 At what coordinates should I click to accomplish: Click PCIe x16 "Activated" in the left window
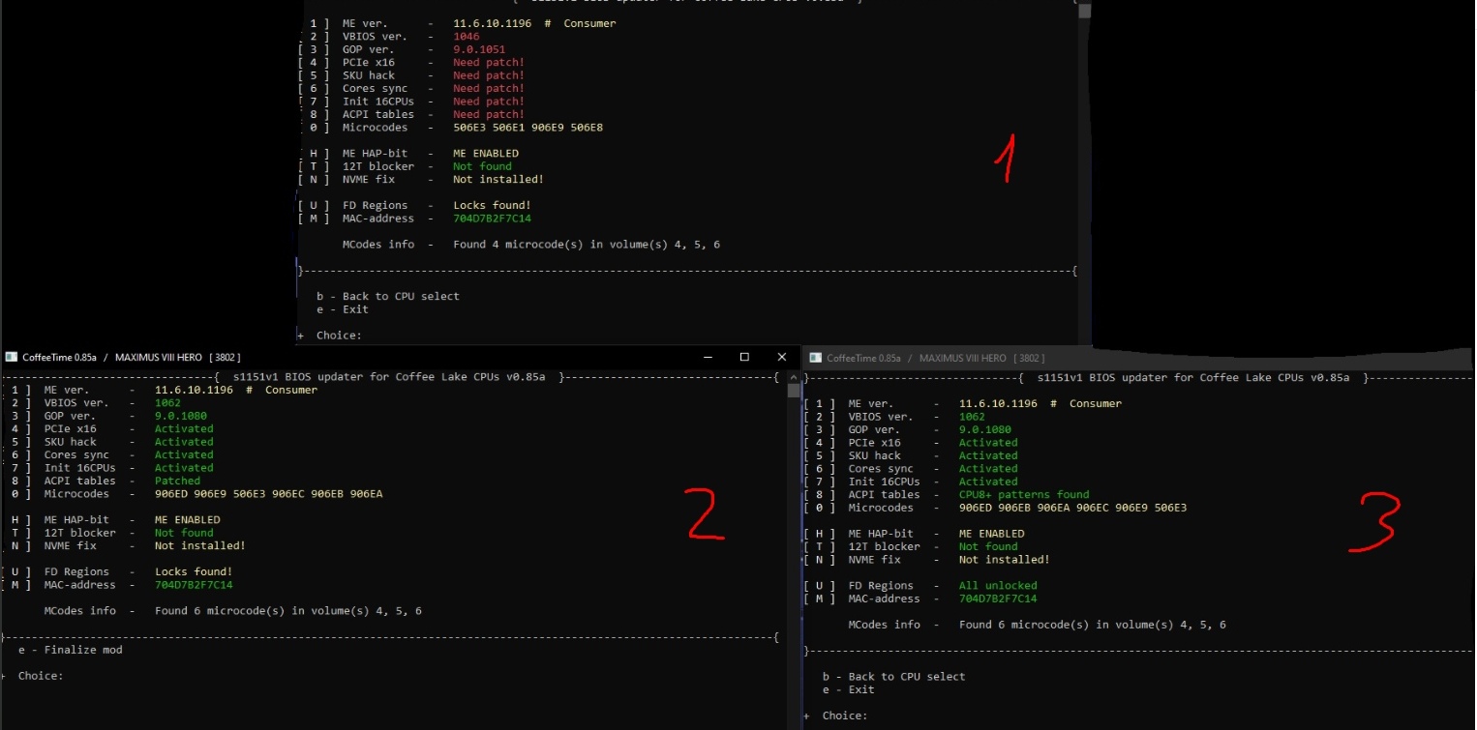click(184, 428)
